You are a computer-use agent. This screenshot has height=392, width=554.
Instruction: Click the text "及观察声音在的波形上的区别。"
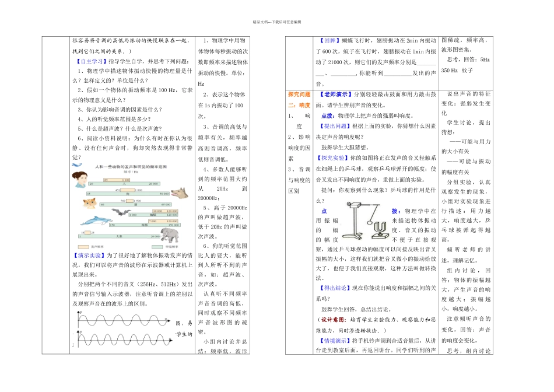110,303
